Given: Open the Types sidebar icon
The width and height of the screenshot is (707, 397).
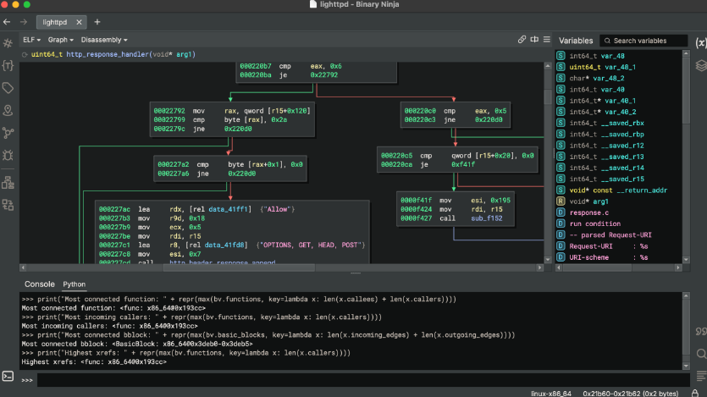Looking at the screenshot, I should (x=8, y=65).
